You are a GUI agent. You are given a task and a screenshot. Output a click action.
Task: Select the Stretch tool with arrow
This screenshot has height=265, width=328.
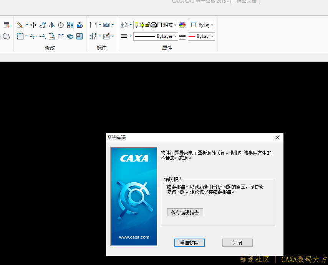pos(52,36)
